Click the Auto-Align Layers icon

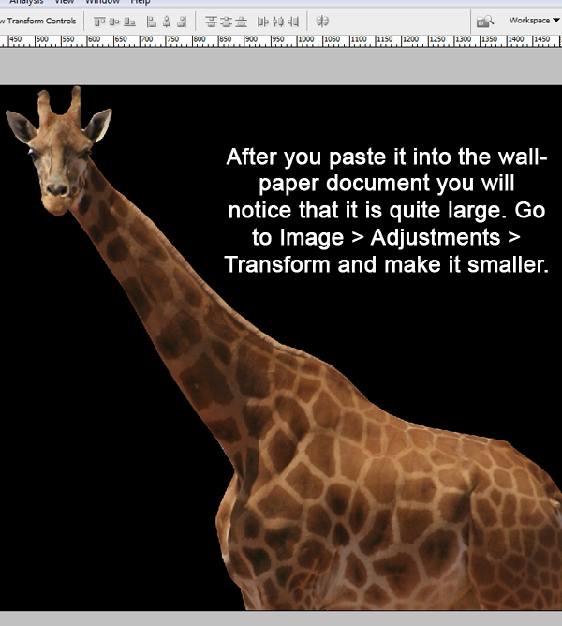322,22
